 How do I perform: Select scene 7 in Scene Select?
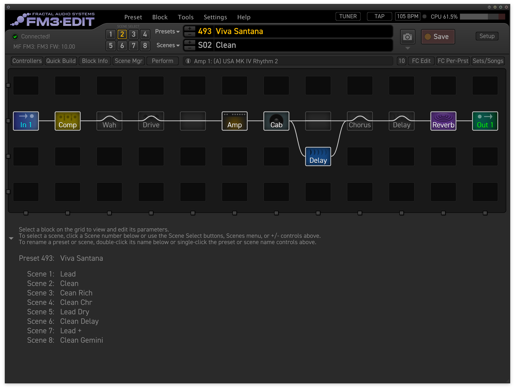click(133, 46)
